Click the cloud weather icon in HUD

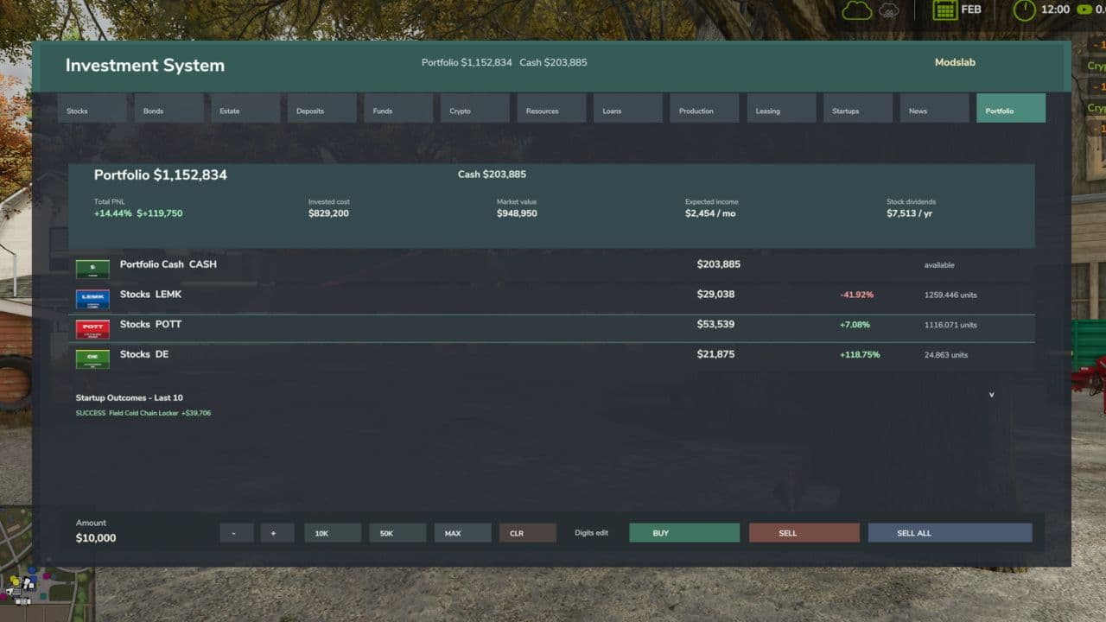tap(857, 10)
